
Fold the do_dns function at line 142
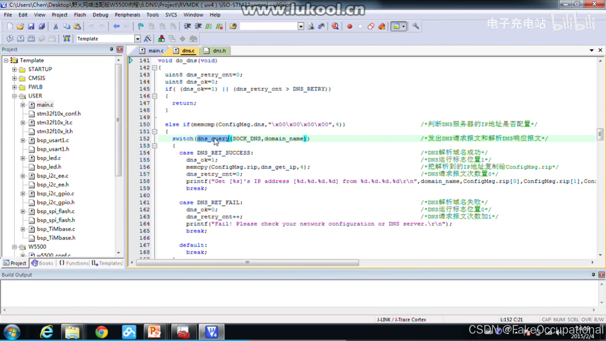[x=154, y=68]
